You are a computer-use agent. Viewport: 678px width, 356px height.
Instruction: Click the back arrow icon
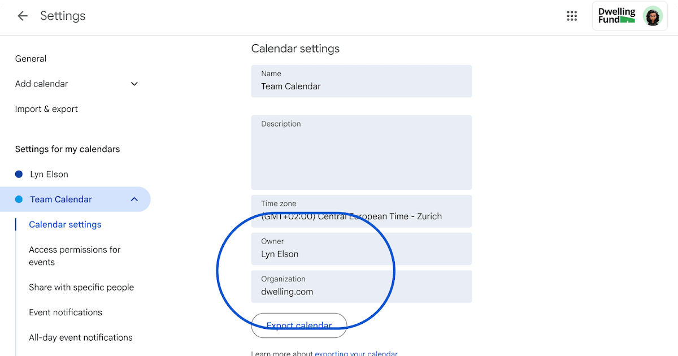tap(23, 16)
